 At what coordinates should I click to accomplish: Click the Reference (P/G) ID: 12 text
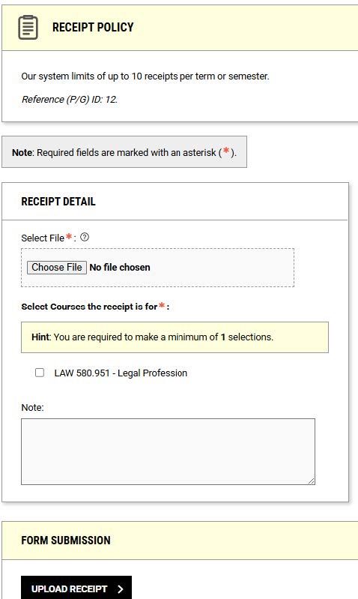pos(70,99)
